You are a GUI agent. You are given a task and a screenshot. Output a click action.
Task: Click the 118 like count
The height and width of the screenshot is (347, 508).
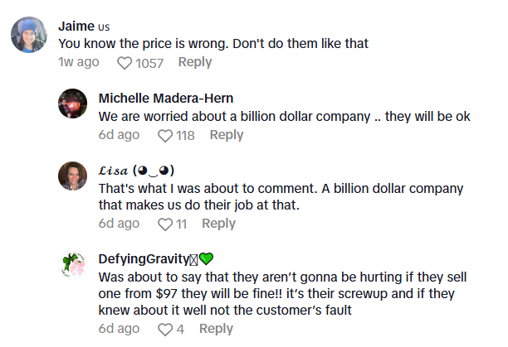[185, 135]
